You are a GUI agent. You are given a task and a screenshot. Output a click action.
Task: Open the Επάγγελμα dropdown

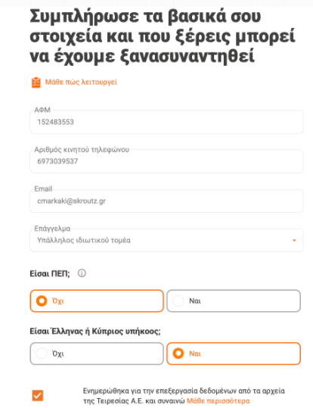[x=166, y=240]
